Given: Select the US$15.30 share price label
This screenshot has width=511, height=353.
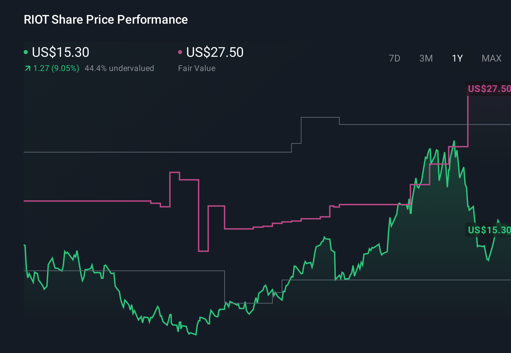Looking at the screenshot, I should [60, 52].
